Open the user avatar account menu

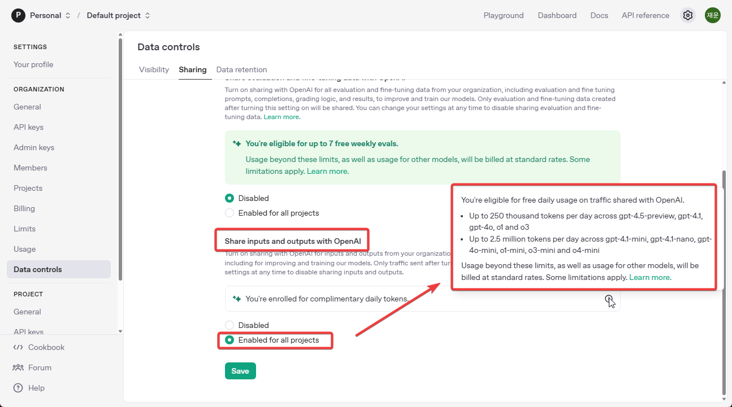click(x=713, y=15)
